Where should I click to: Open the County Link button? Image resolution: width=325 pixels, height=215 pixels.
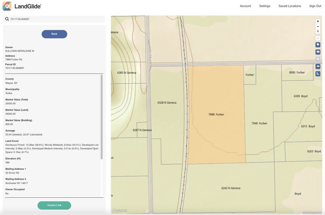point(54,205)
